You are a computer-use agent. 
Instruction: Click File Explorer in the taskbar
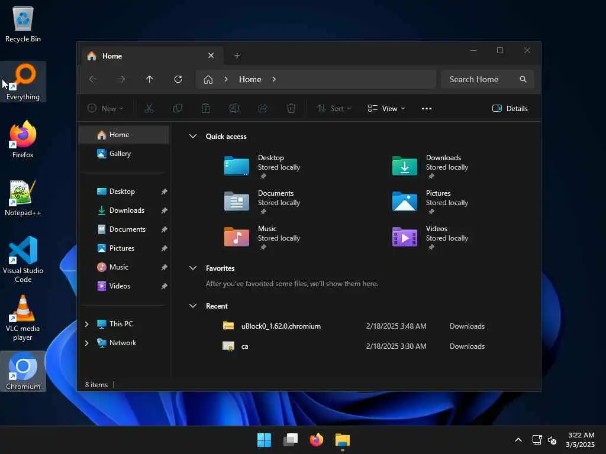(343, 440)
